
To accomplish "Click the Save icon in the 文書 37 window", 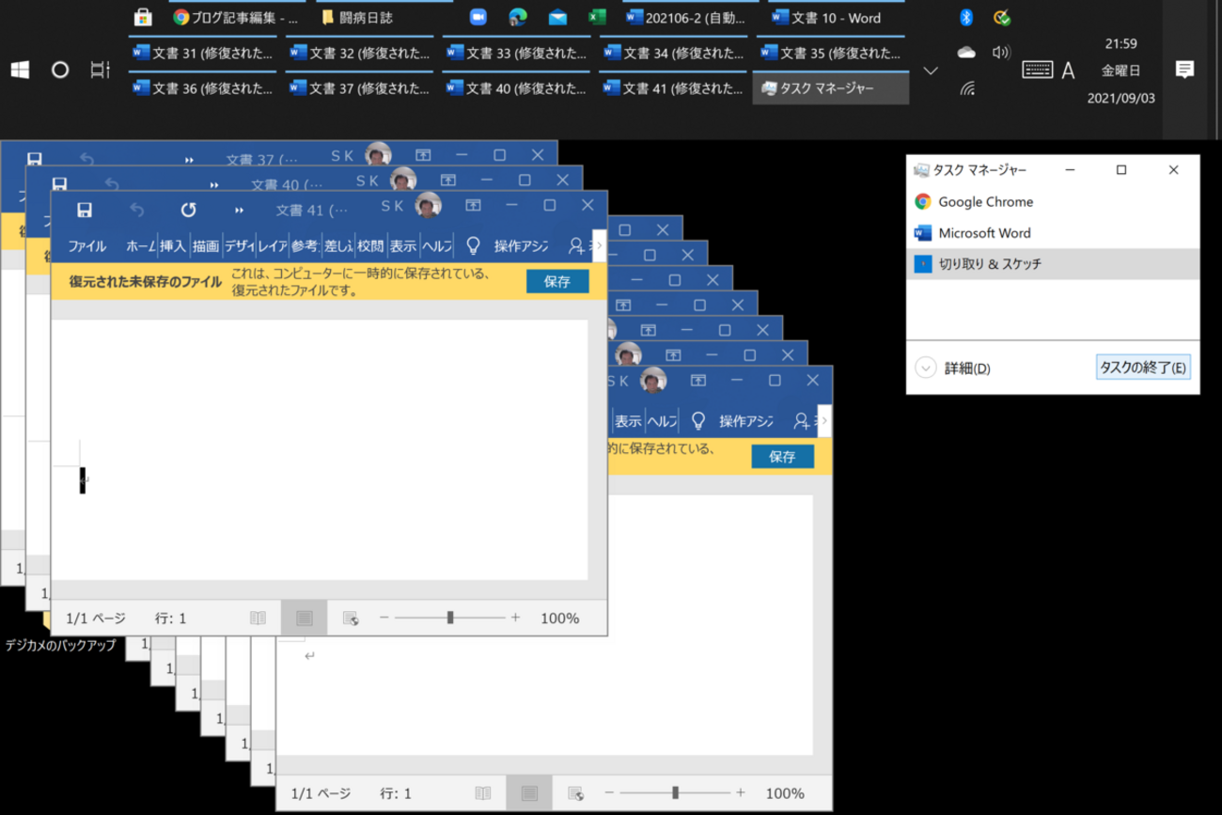I will point(35,159).
